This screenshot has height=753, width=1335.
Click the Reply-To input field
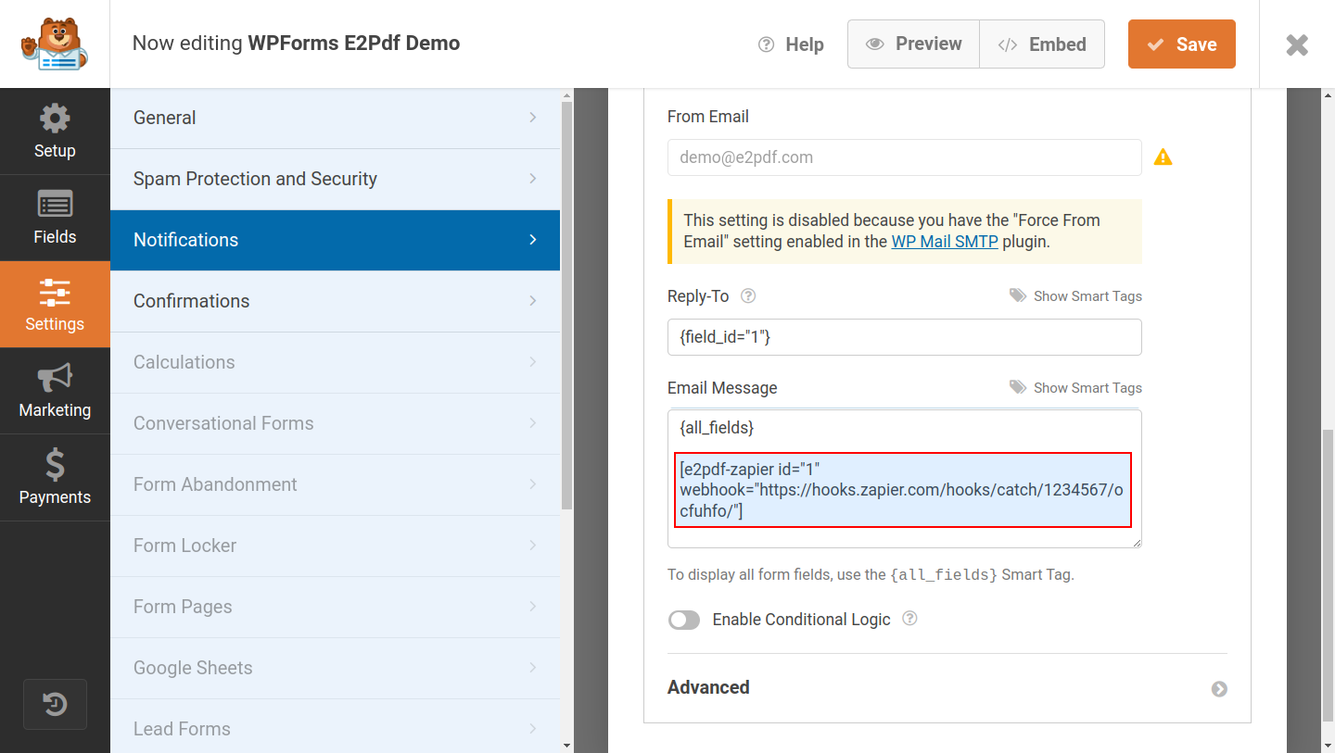coord(904,337)
